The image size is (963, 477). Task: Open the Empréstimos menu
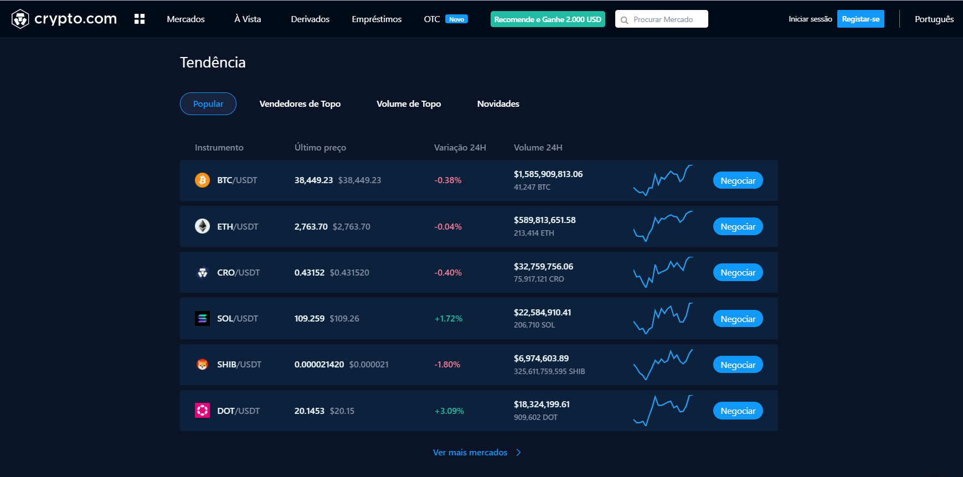coord(377,19)
